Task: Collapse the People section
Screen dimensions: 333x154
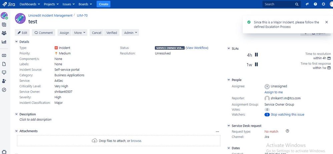Action: (x=229, y=80)
